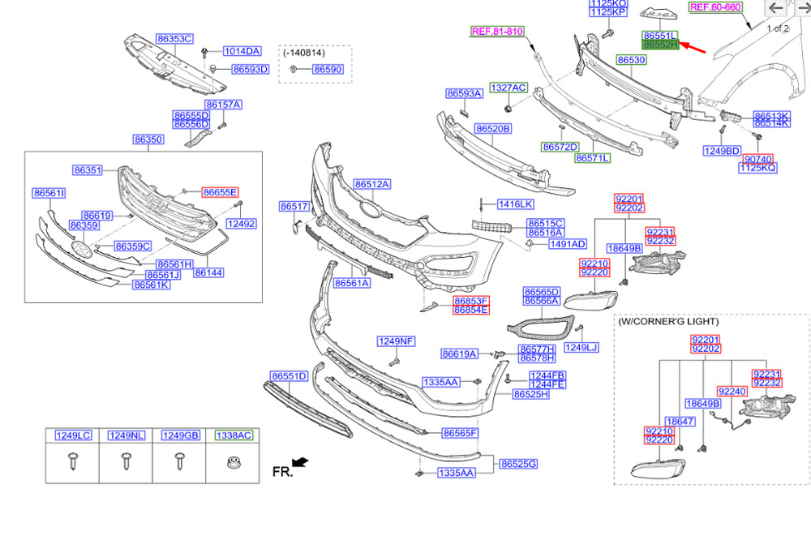Click part label 86144
Screen dimensions: 811x557
(208, 272)
